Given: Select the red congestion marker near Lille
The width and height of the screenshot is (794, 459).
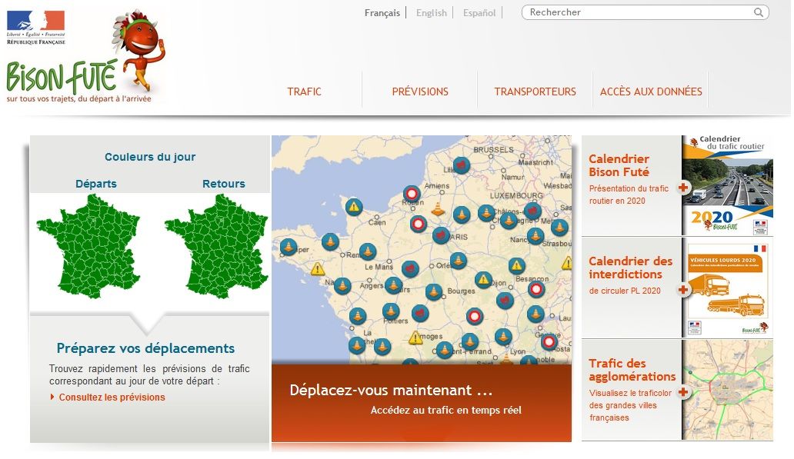Looking at the screenshot, I should pyautogui.click(x=461, y=165).
